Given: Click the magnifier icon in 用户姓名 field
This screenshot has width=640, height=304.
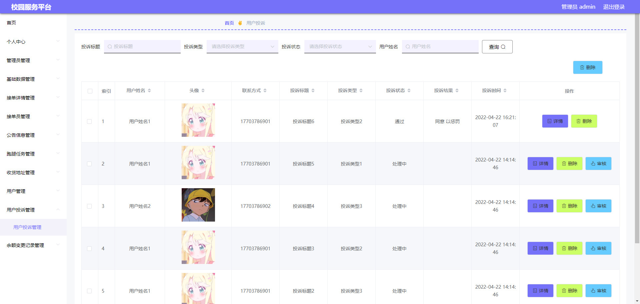Looking at the screenshot, I should 408,47.
